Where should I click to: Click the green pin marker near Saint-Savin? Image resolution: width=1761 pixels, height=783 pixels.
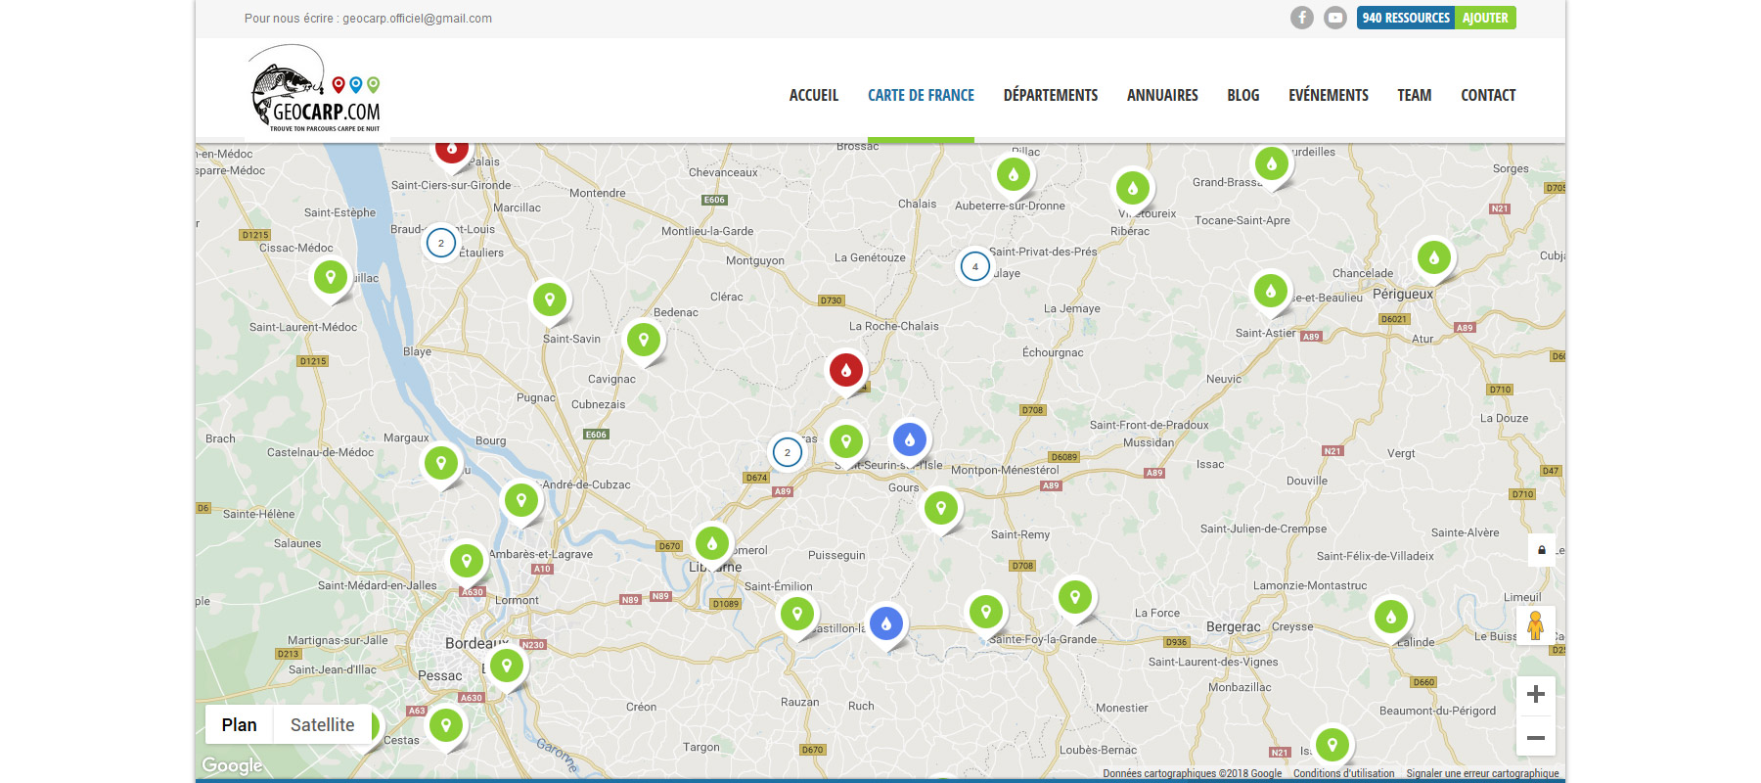pos(550,299)
